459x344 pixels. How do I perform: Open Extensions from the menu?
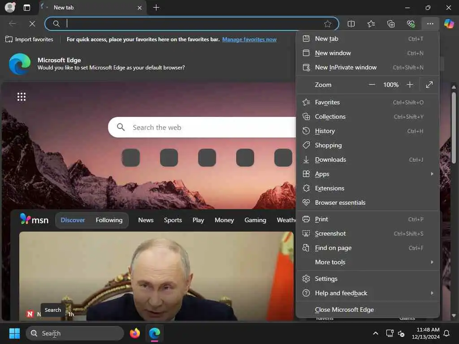point(368,189)
